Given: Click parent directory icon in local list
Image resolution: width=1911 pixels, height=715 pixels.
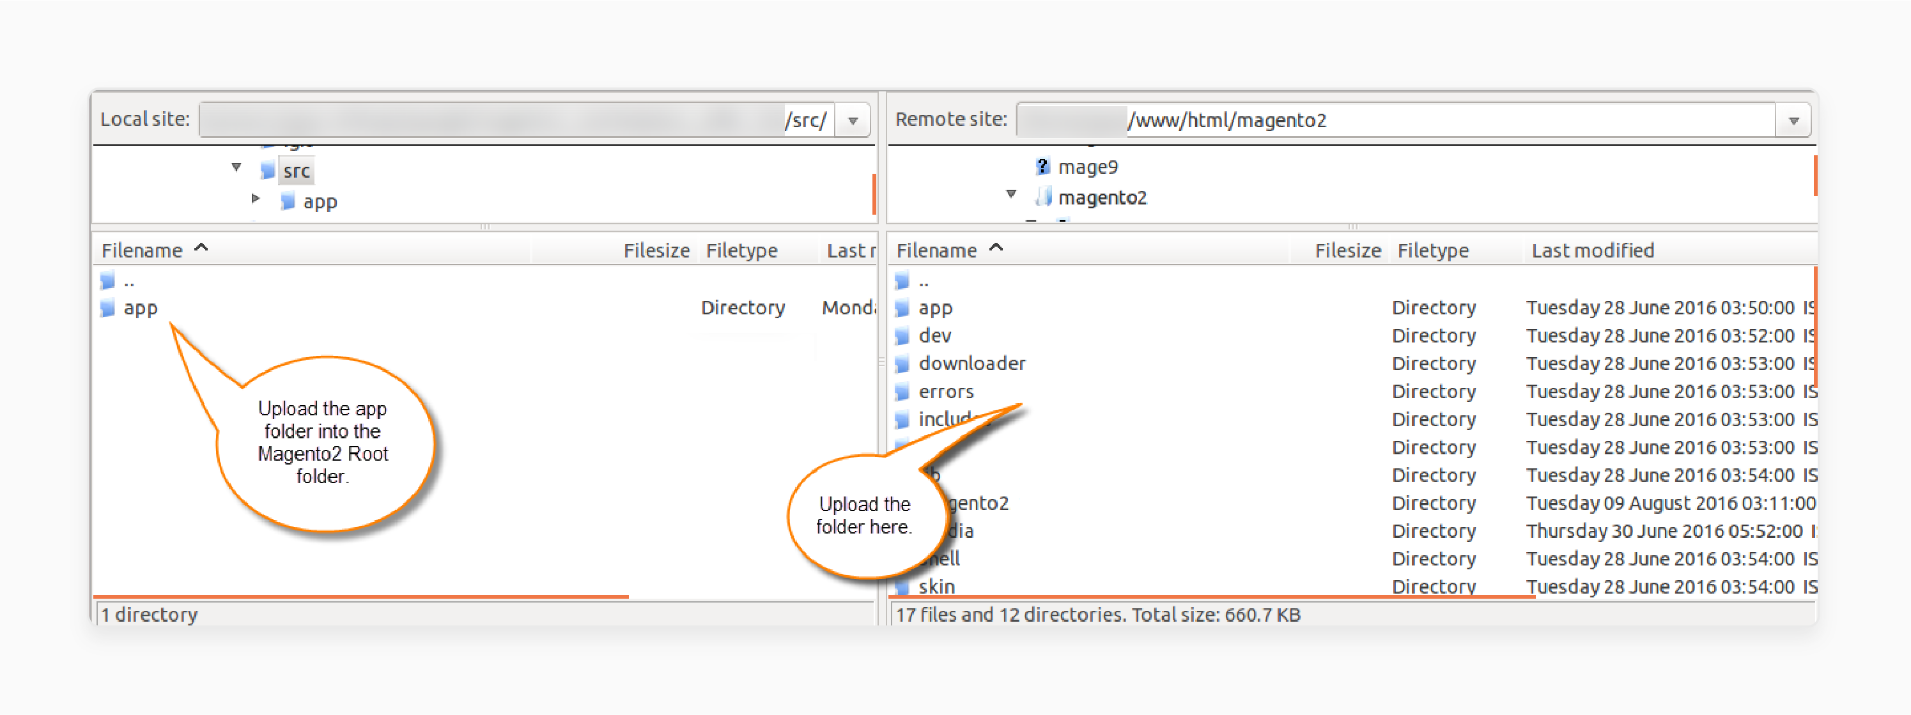Looking at the screenshot, I should [x=108, y=281].
